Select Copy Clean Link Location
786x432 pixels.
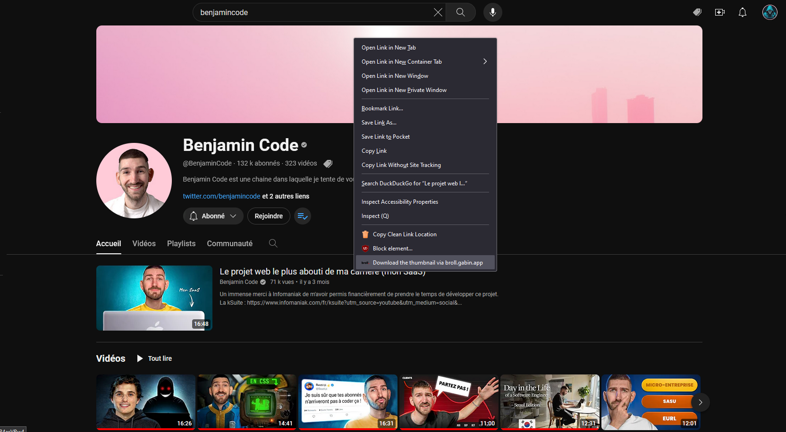click(425, 234)
